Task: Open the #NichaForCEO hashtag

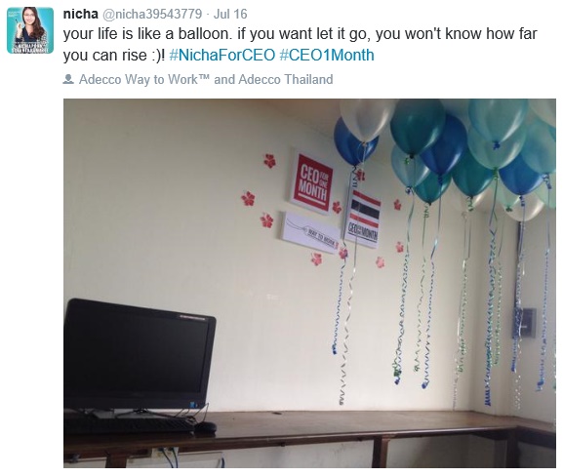Action: coord(221,55)
